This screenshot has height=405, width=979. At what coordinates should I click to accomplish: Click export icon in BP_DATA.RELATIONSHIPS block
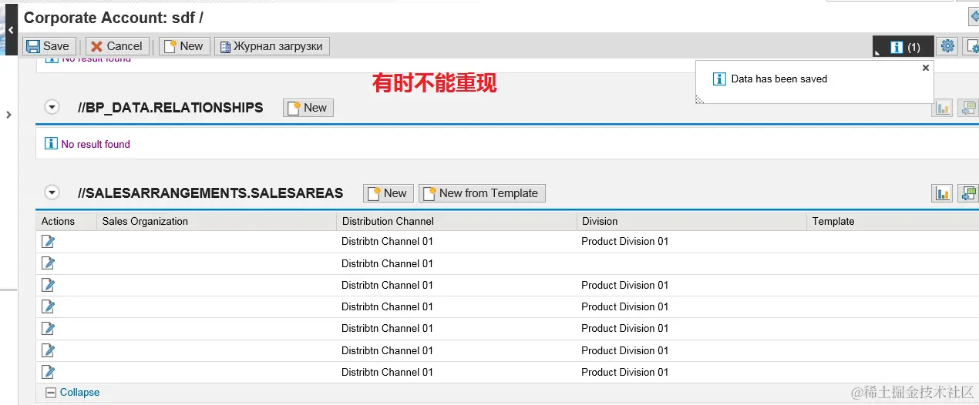(967, 108)
